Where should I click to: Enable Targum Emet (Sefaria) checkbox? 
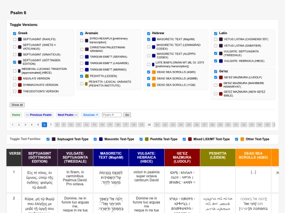coord(82,57)
